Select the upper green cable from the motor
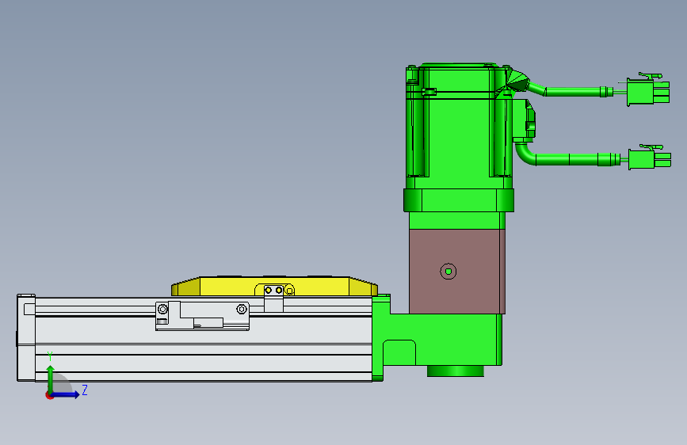The image size is (687, 445). coord(570,91)
